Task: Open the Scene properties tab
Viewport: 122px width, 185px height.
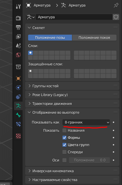Action: 18,46
